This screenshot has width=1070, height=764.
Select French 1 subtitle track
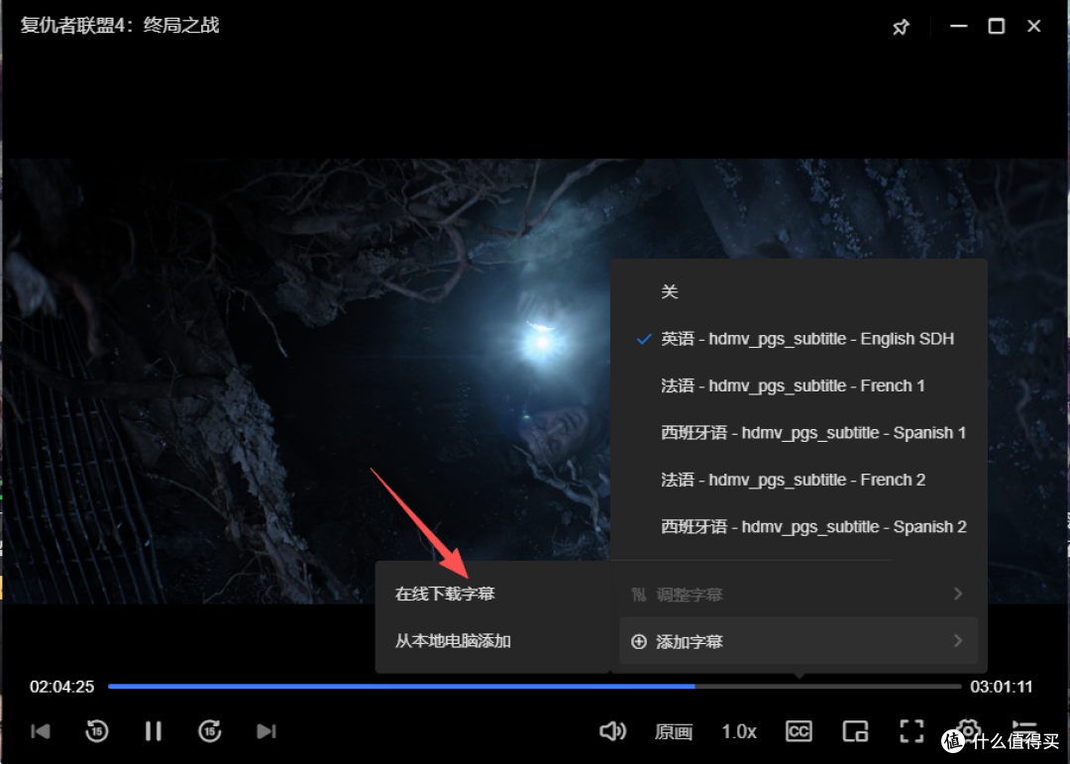point(799,385)
